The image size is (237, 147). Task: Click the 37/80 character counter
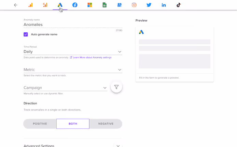click(x=119, y=30)
